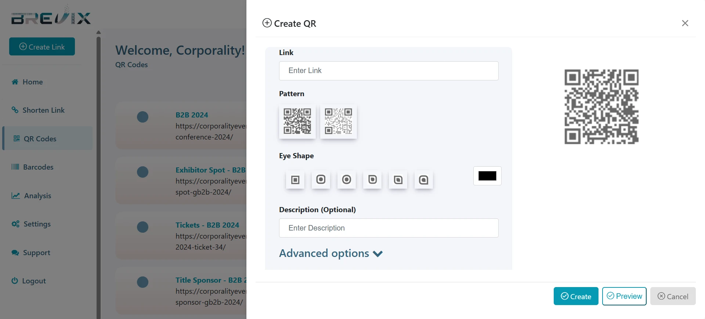
Task: Choose the solid square QR pattern
Action: pyautogui.click(x=297, y=121)
